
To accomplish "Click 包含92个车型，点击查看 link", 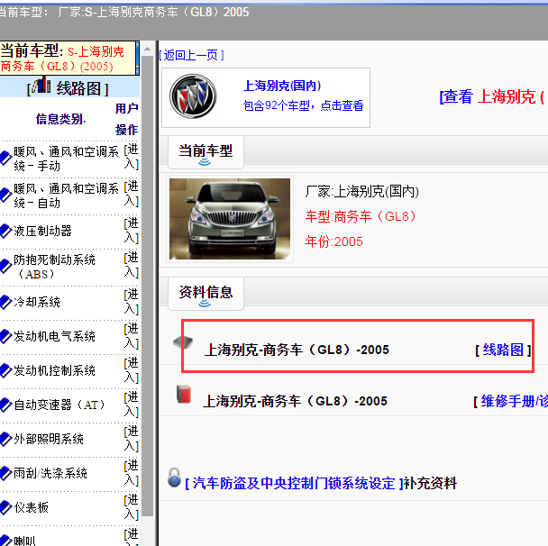I will coord(303,105).
